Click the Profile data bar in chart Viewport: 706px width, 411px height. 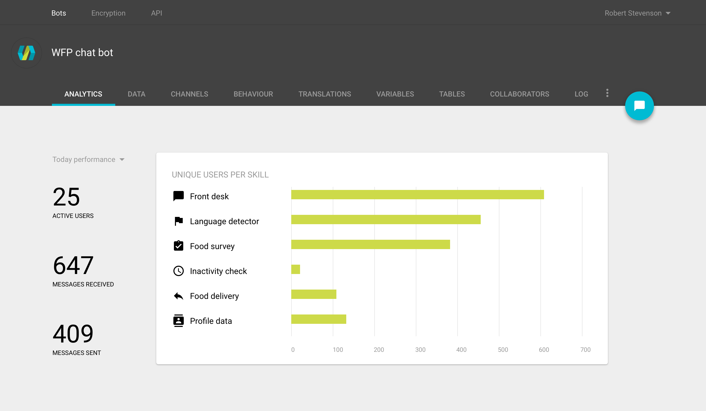[x=318, y=319]
